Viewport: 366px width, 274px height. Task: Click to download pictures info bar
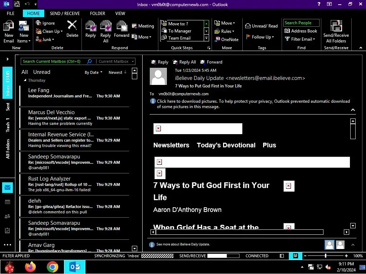[x=253, y=104]
